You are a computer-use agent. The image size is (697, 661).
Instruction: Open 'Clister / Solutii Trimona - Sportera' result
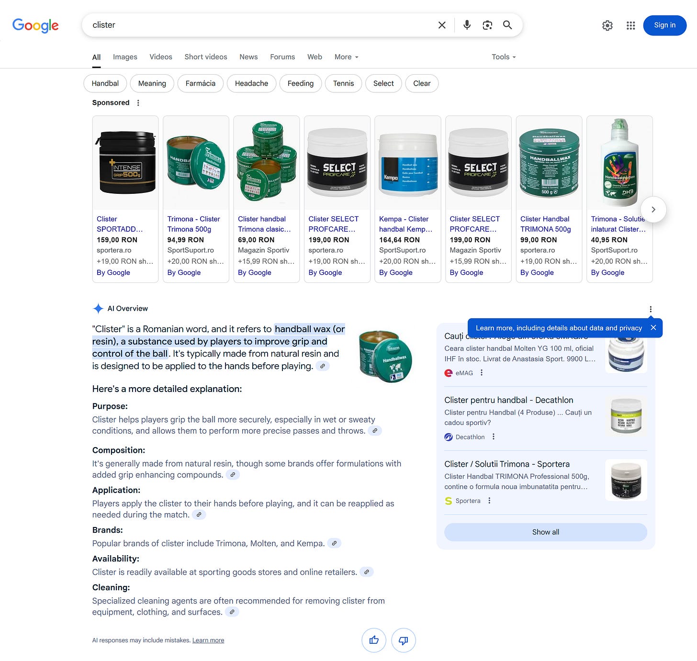(x=507, y=464)
